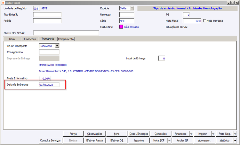Click the Nota ECF button
The width and height of the screenshot is (240, 145).
coord(159,141)
